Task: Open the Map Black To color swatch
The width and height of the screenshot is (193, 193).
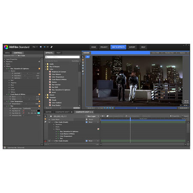Action: 39,111
